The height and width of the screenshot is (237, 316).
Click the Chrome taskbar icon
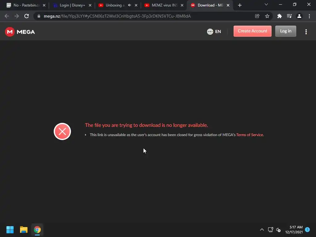pyautogui.click(x=37, y=230)
